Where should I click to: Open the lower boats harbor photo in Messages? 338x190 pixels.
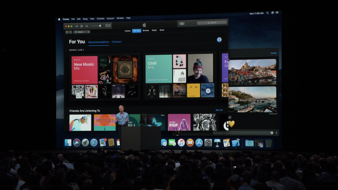(x=252, y=99)
